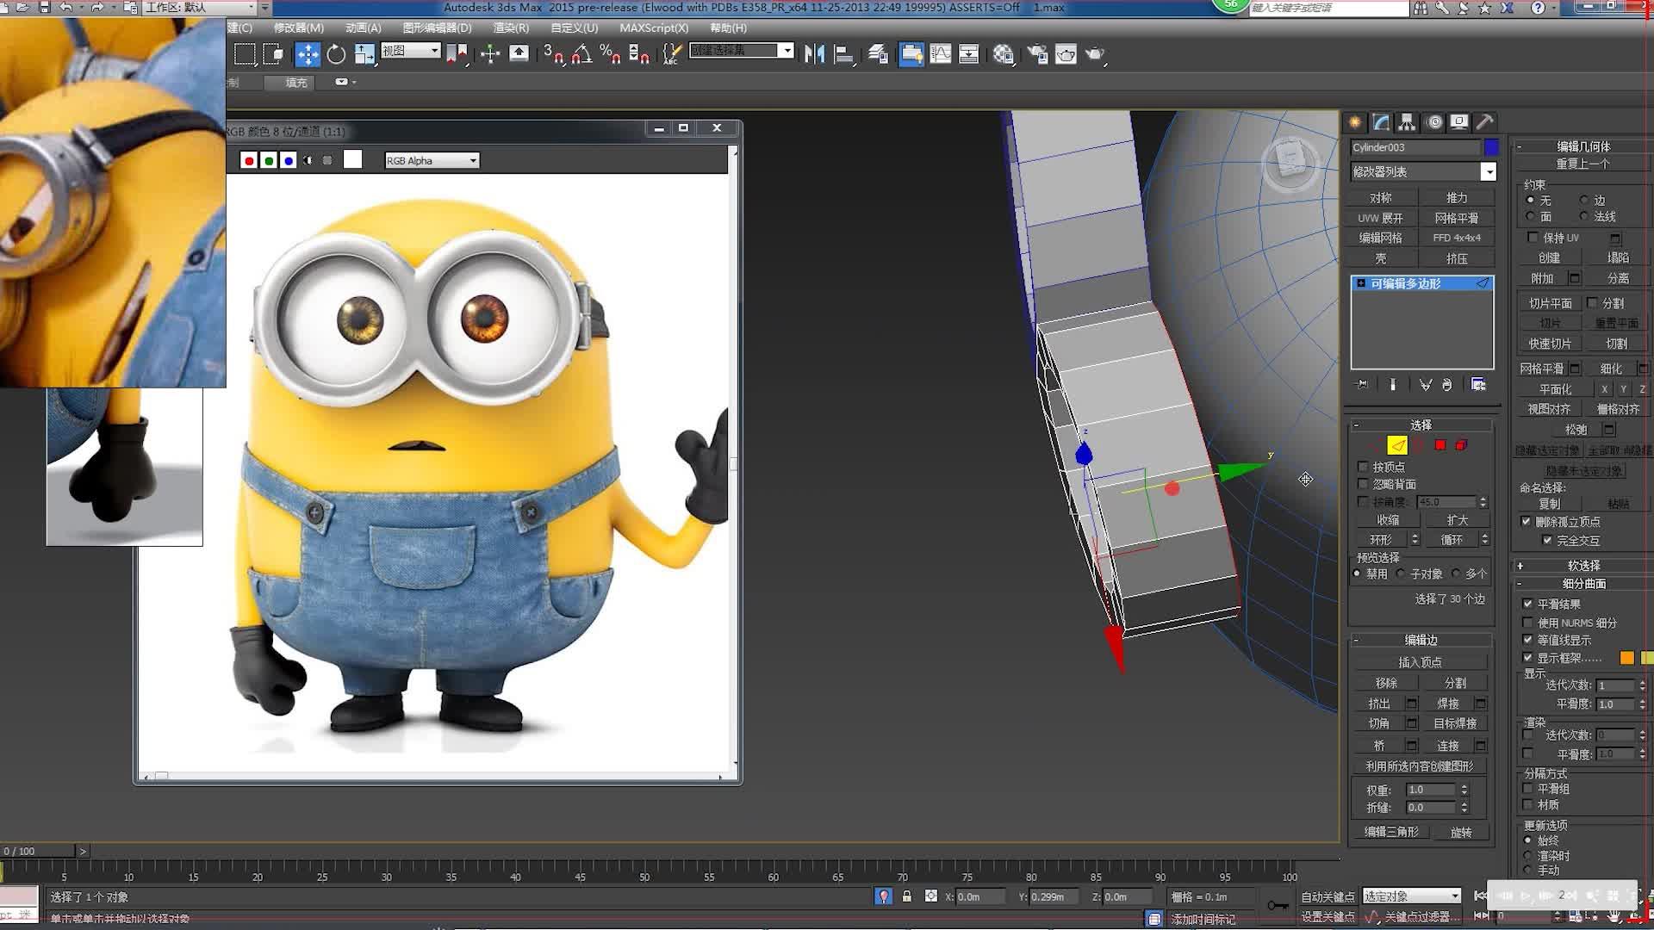Open the Mirror tool
This screenshot has height=930, width=1654.
[x=814, y=54]
